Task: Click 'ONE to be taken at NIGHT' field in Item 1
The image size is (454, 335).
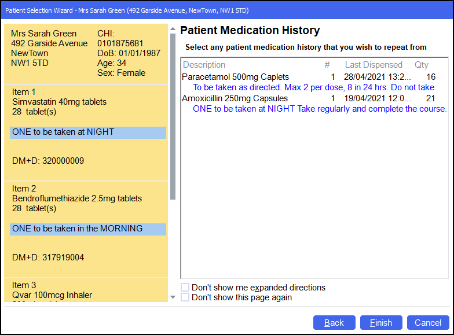Action: coord(88,132)
